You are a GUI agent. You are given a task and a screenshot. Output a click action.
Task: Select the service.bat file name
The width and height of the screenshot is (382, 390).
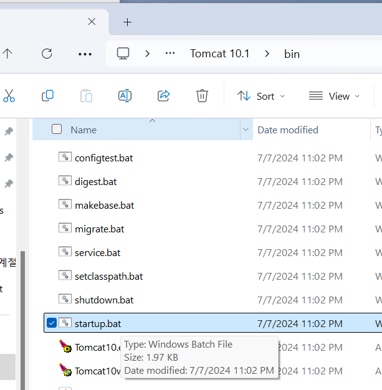tap(98, 253)
